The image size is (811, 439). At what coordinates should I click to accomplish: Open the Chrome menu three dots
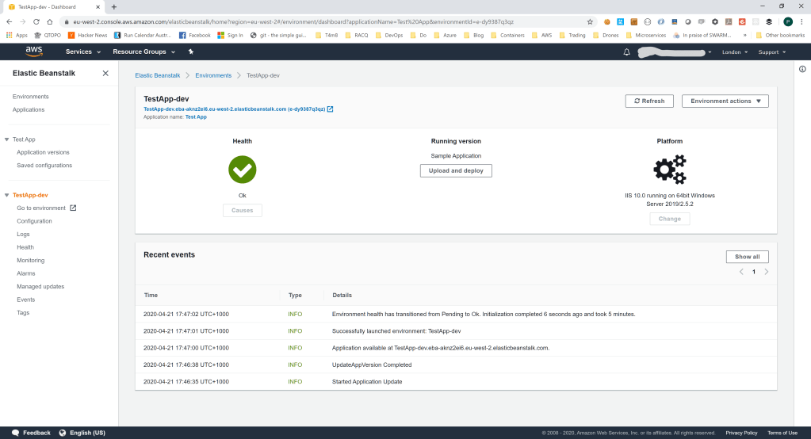tap(801, 21)
